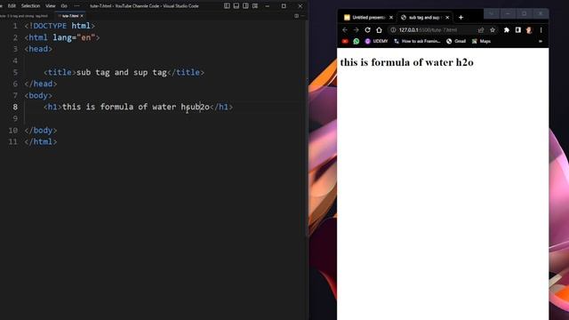Expand the hidden menus ellipsis in VS Code

(x=76, y=6)
